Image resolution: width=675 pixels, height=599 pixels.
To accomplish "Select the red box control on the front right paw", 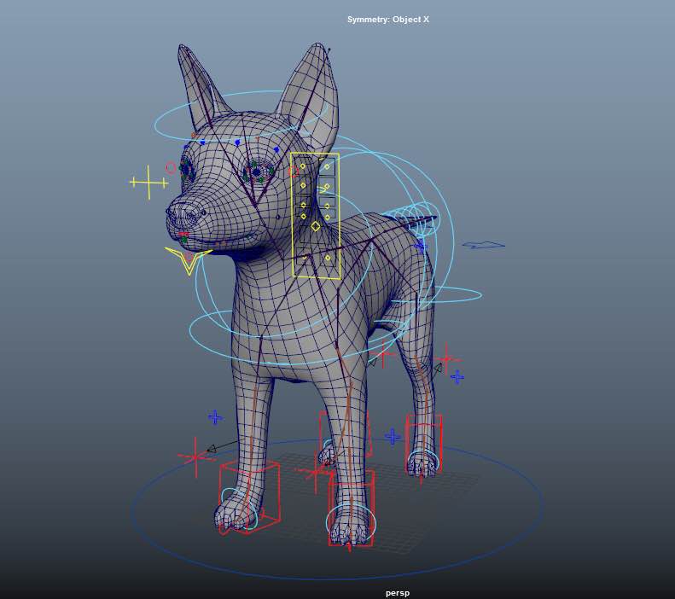I will 351,509.
